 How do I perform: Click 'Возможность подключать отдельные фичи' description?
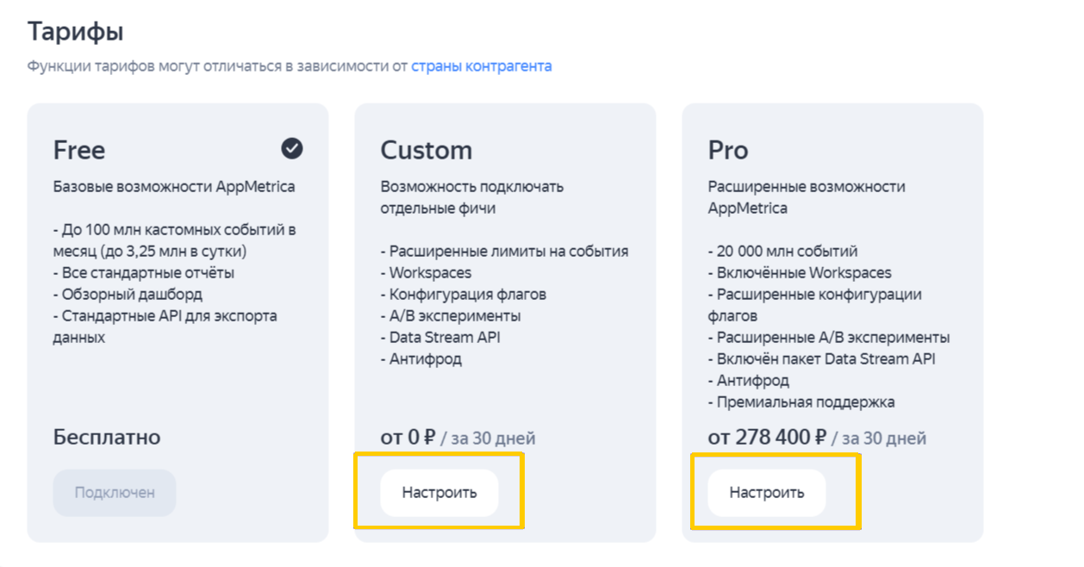pos(471,197)
